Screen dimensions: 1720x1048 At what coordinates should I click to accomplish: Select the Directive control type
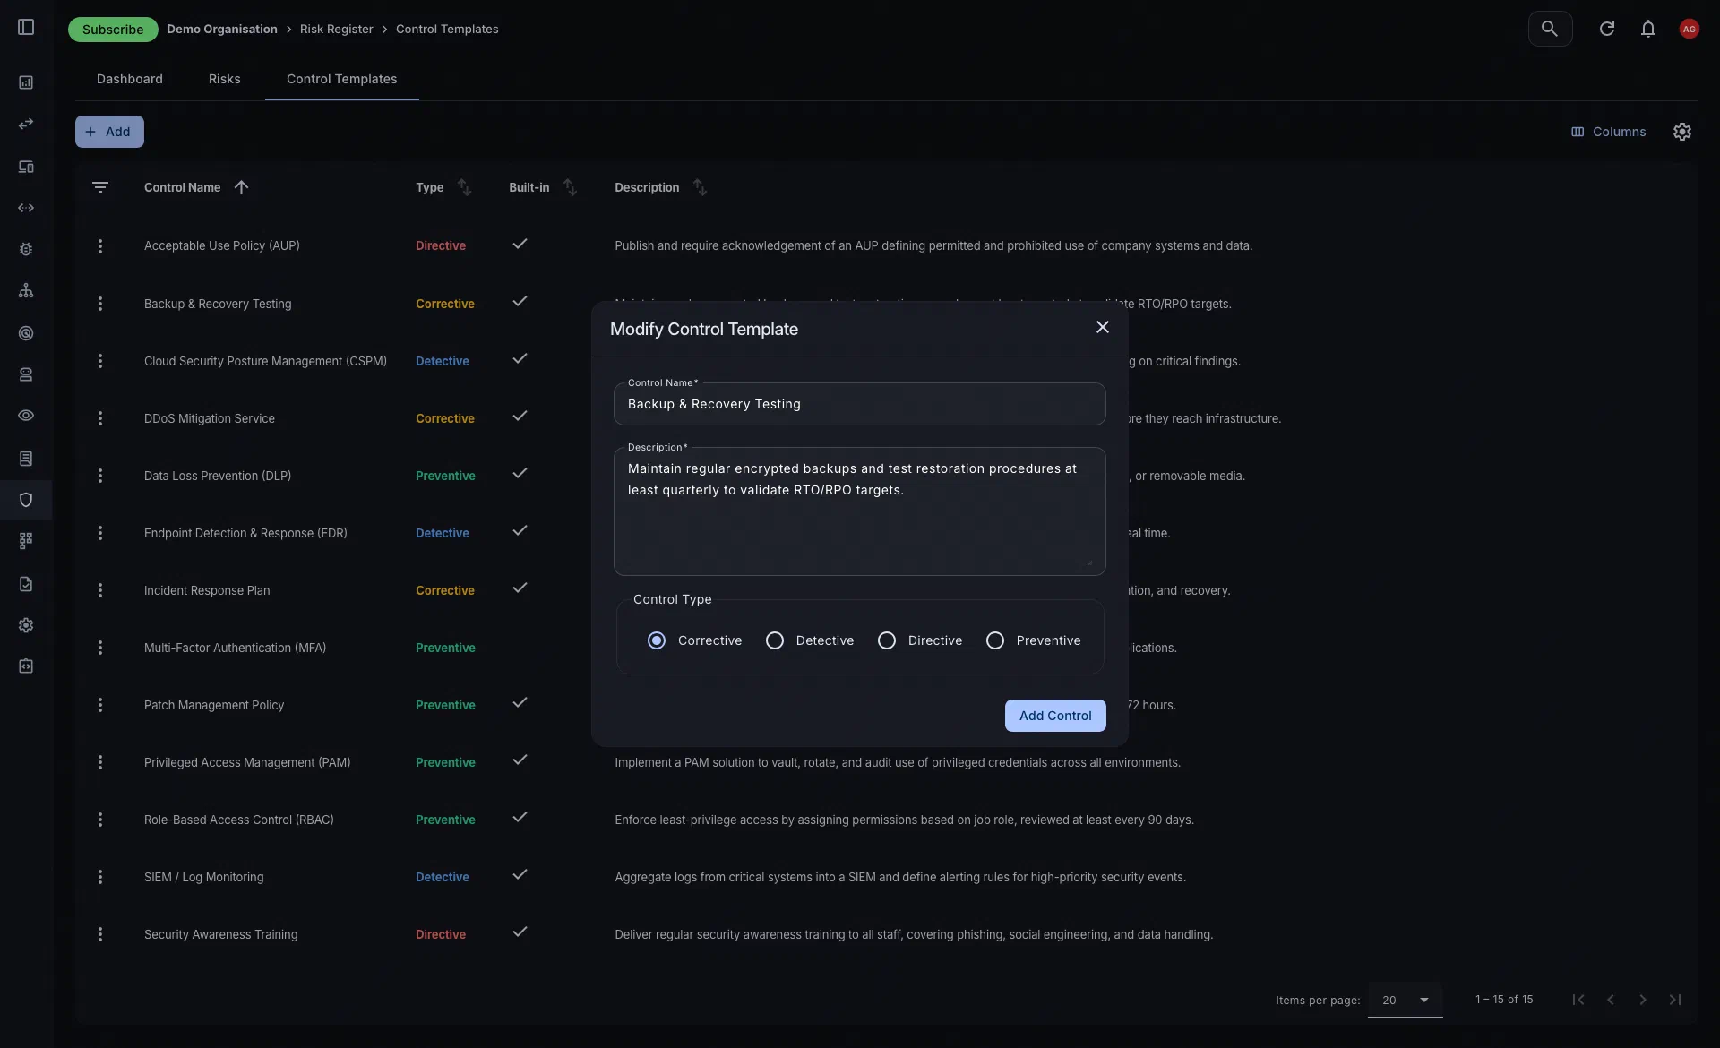pos(920,640)
